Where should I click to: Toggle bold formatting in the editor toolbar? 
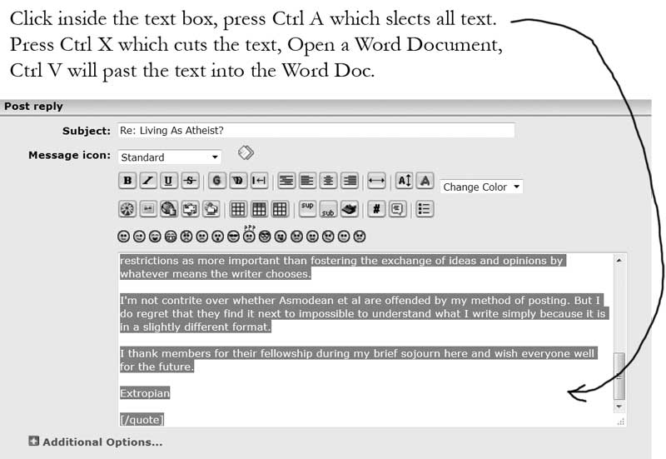127,180
